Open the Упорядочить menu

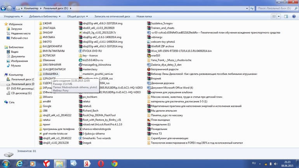click(13, 16)
